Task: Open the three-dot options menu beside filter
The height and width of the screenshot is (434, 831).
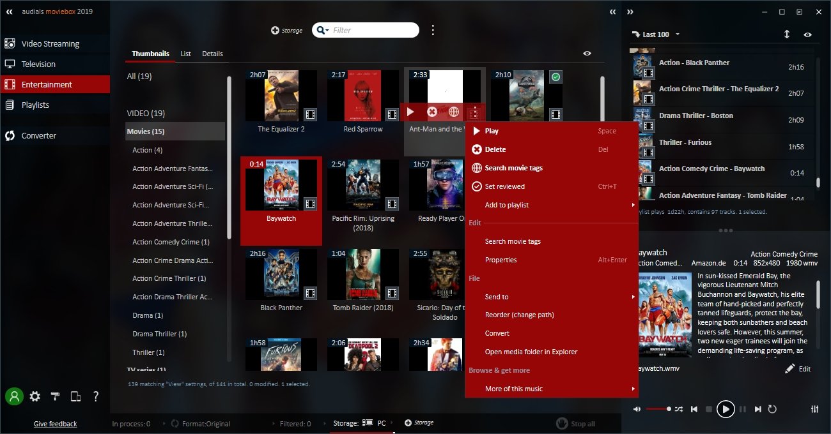Action: point(433,30)
